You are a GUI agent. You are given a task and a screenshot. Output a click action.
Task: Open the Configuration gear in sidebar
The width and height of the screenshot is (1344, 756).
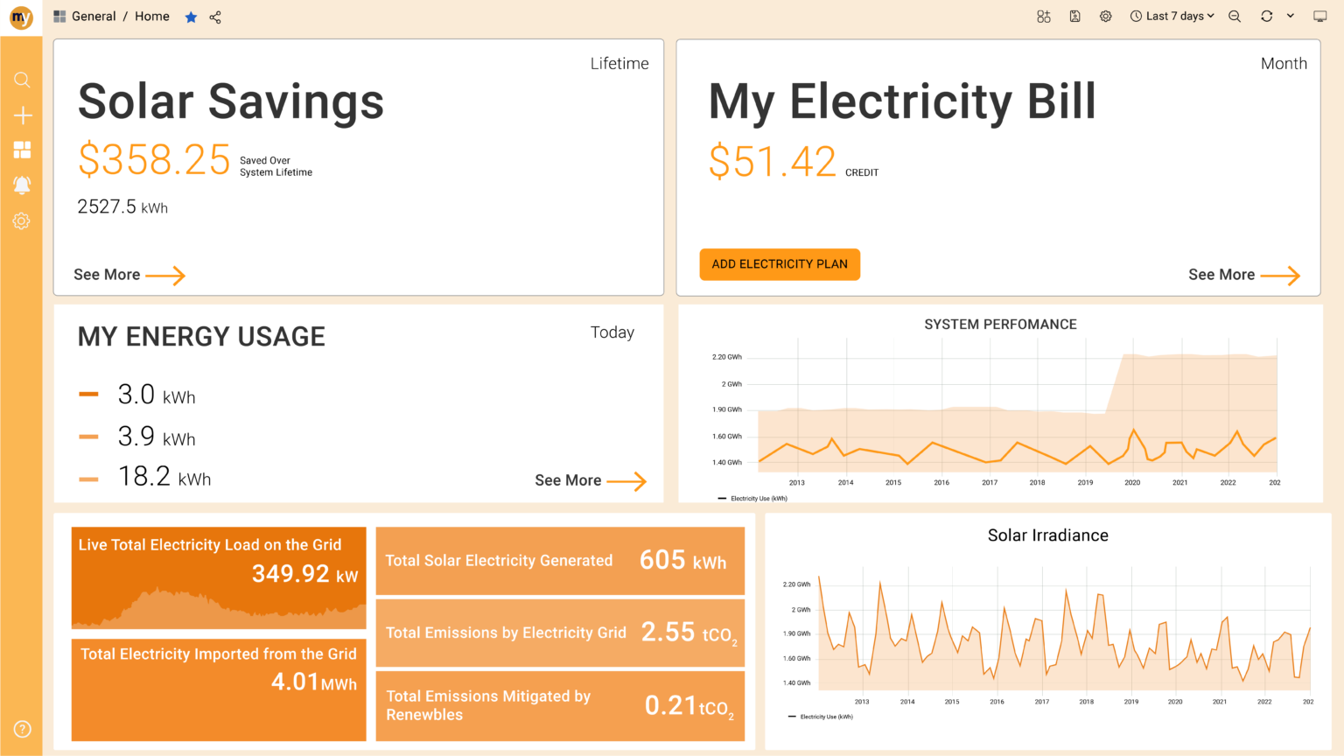tap(22, 220)
